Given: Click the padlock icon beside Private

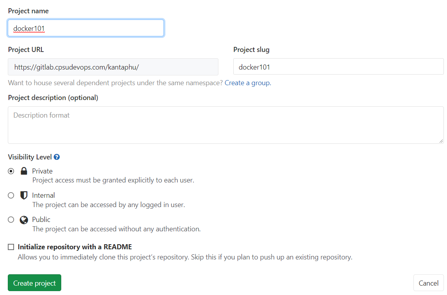Looking at the screenshot, I should click(23, 171).
